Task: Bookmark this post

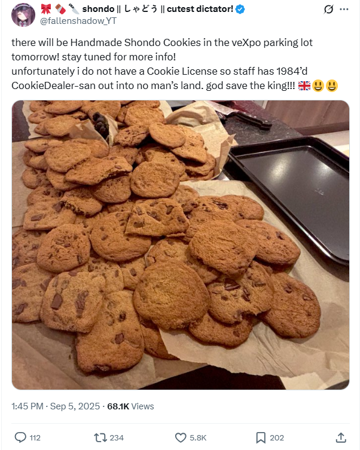Action: point(261,437)
